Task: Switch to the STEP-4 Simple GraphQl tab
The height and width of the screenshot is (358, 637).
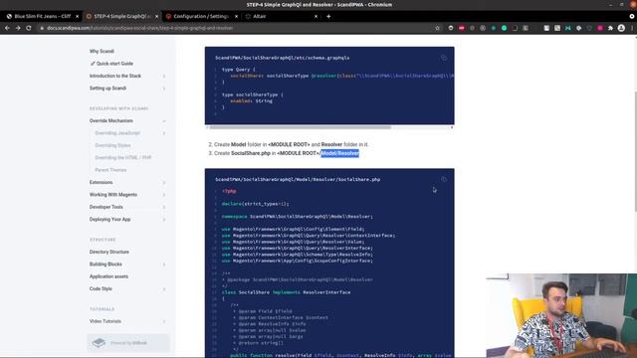Action: click(x=121, y=16)
